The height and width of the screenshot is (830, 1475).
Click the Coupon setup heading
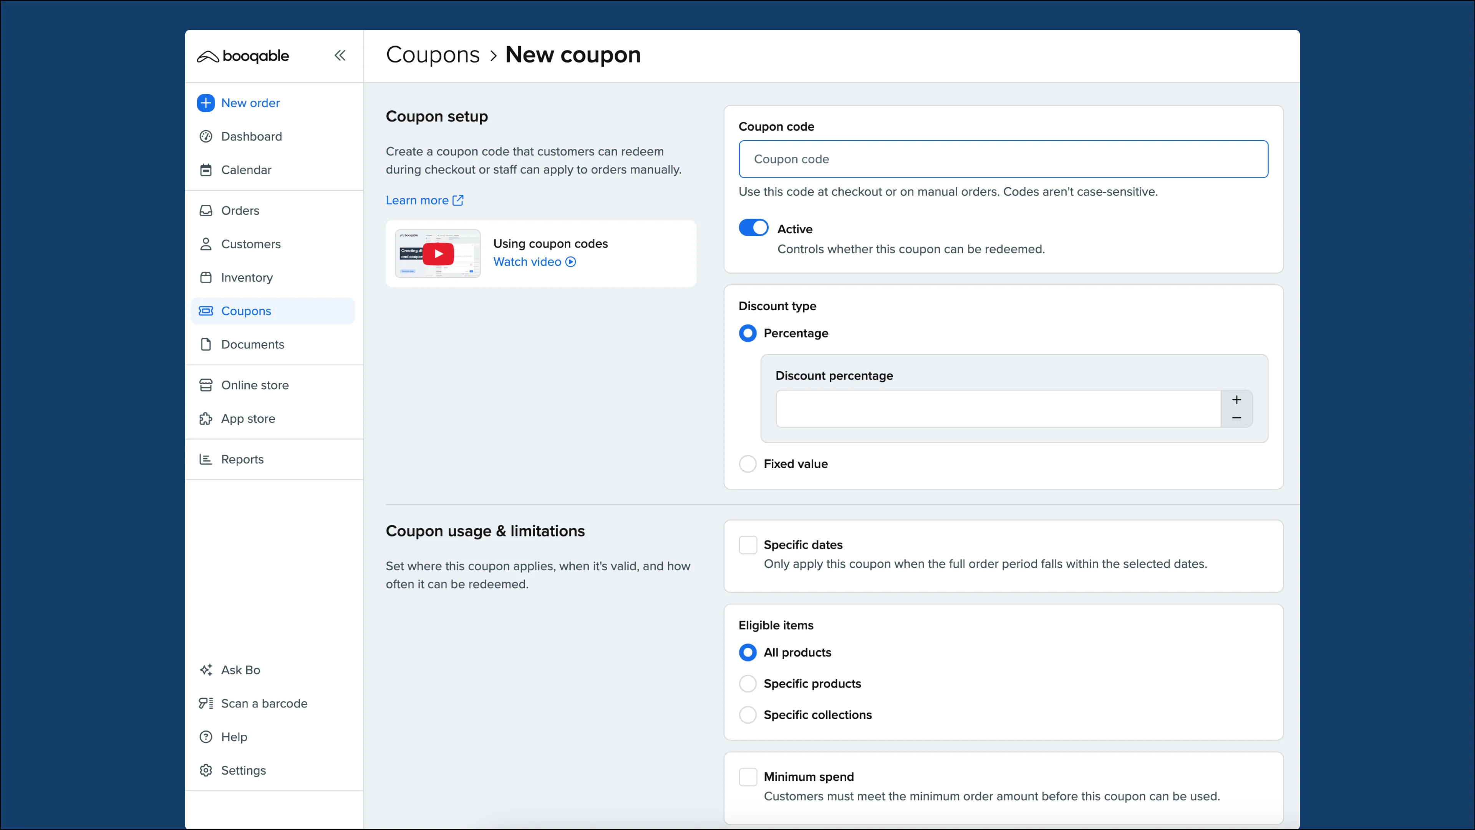(437, 116)
